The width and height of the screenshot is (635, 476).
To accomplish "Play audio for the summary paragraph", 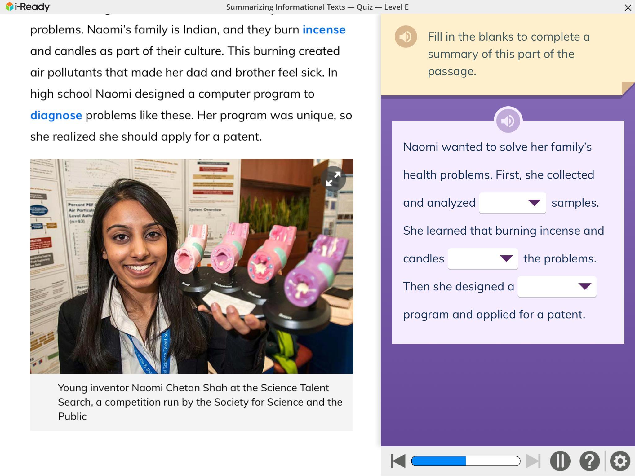I will coord(508,121).
